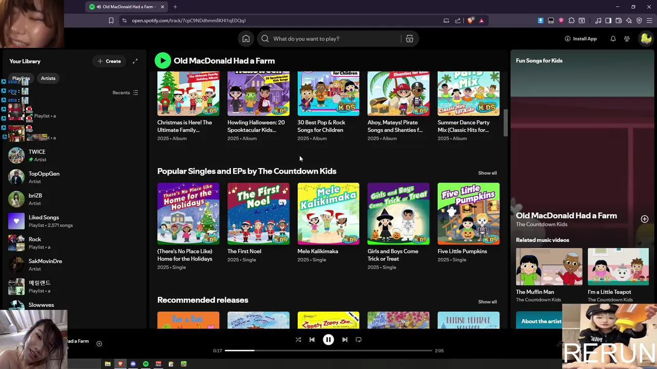657x369 pixels.
Task: Click the Create button in Your Library
Action: tap(109, 61)
